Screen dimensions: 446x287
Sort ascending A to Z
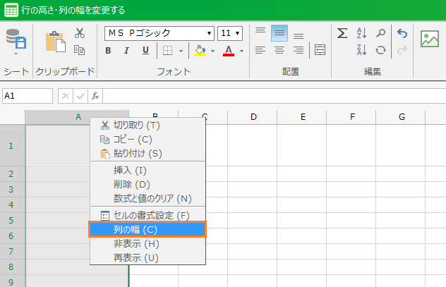(361, 33)
